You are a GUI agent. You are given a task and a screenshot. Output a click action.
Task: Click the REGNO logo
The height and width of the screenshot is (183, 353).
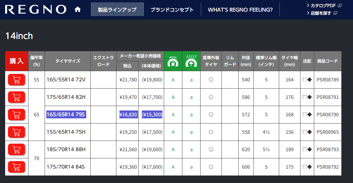[x=36, y=10]
